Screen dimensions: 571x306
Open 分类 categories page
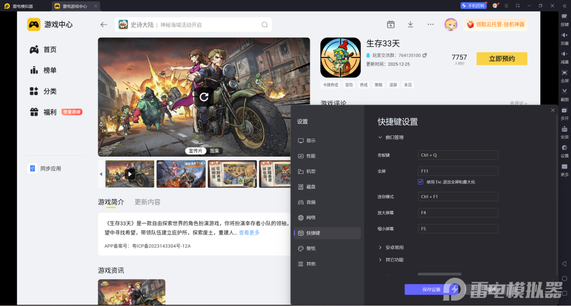(x=43, y=91)
